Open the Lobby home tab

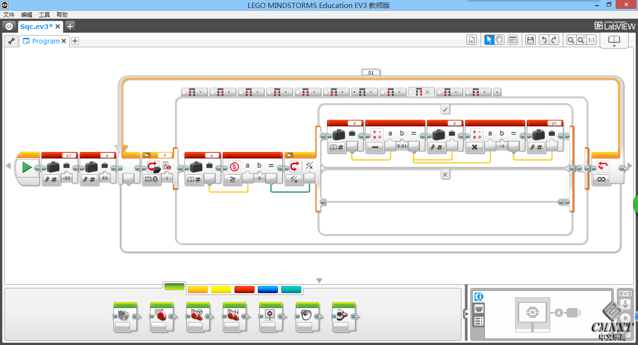tap(9, 26)
